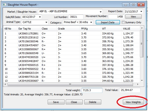Click the horizontal scrollbar right arrow
This screenshot has width=148, height=111.
(138, 84)
